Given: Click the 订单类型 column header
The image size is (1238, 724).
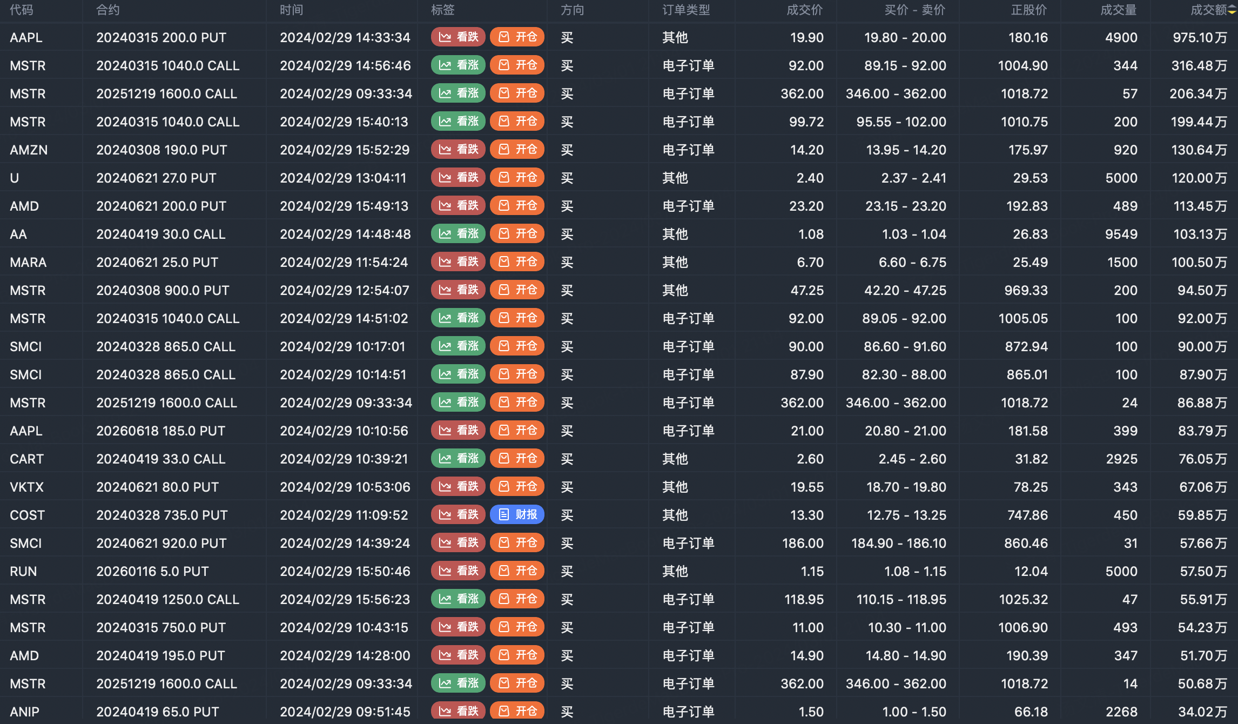Looking at the screenshot, I should [x=686, y=10].
